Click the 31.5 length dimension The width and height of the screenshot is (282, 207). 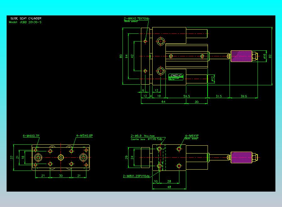tap(219, 96)
